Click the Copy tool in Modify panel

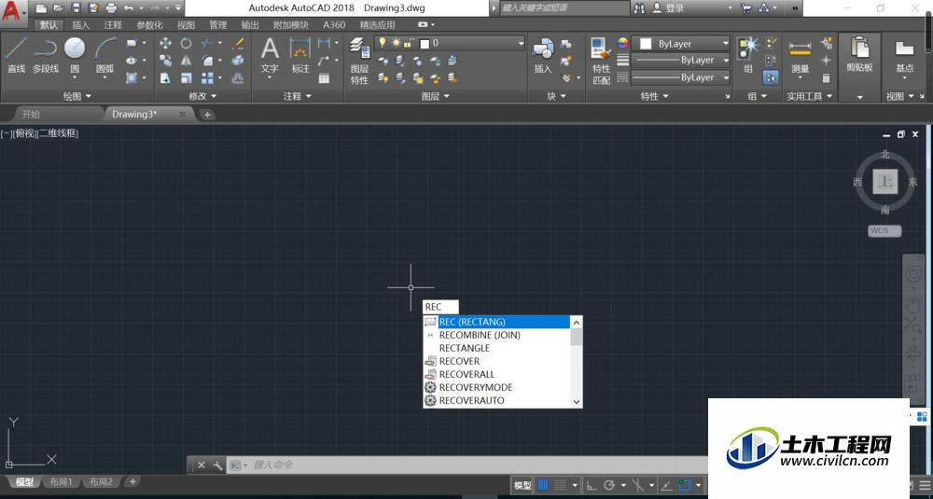click(165, 61)
